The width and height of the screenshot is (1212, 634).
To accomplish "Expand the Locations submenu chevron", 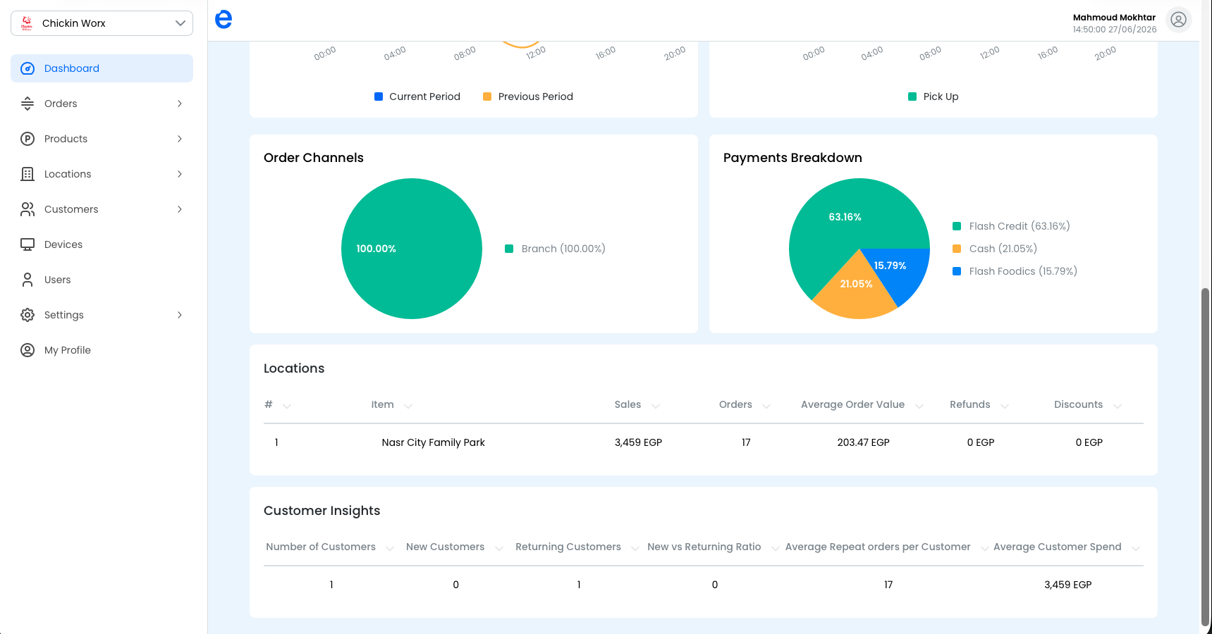I will 180,174.
